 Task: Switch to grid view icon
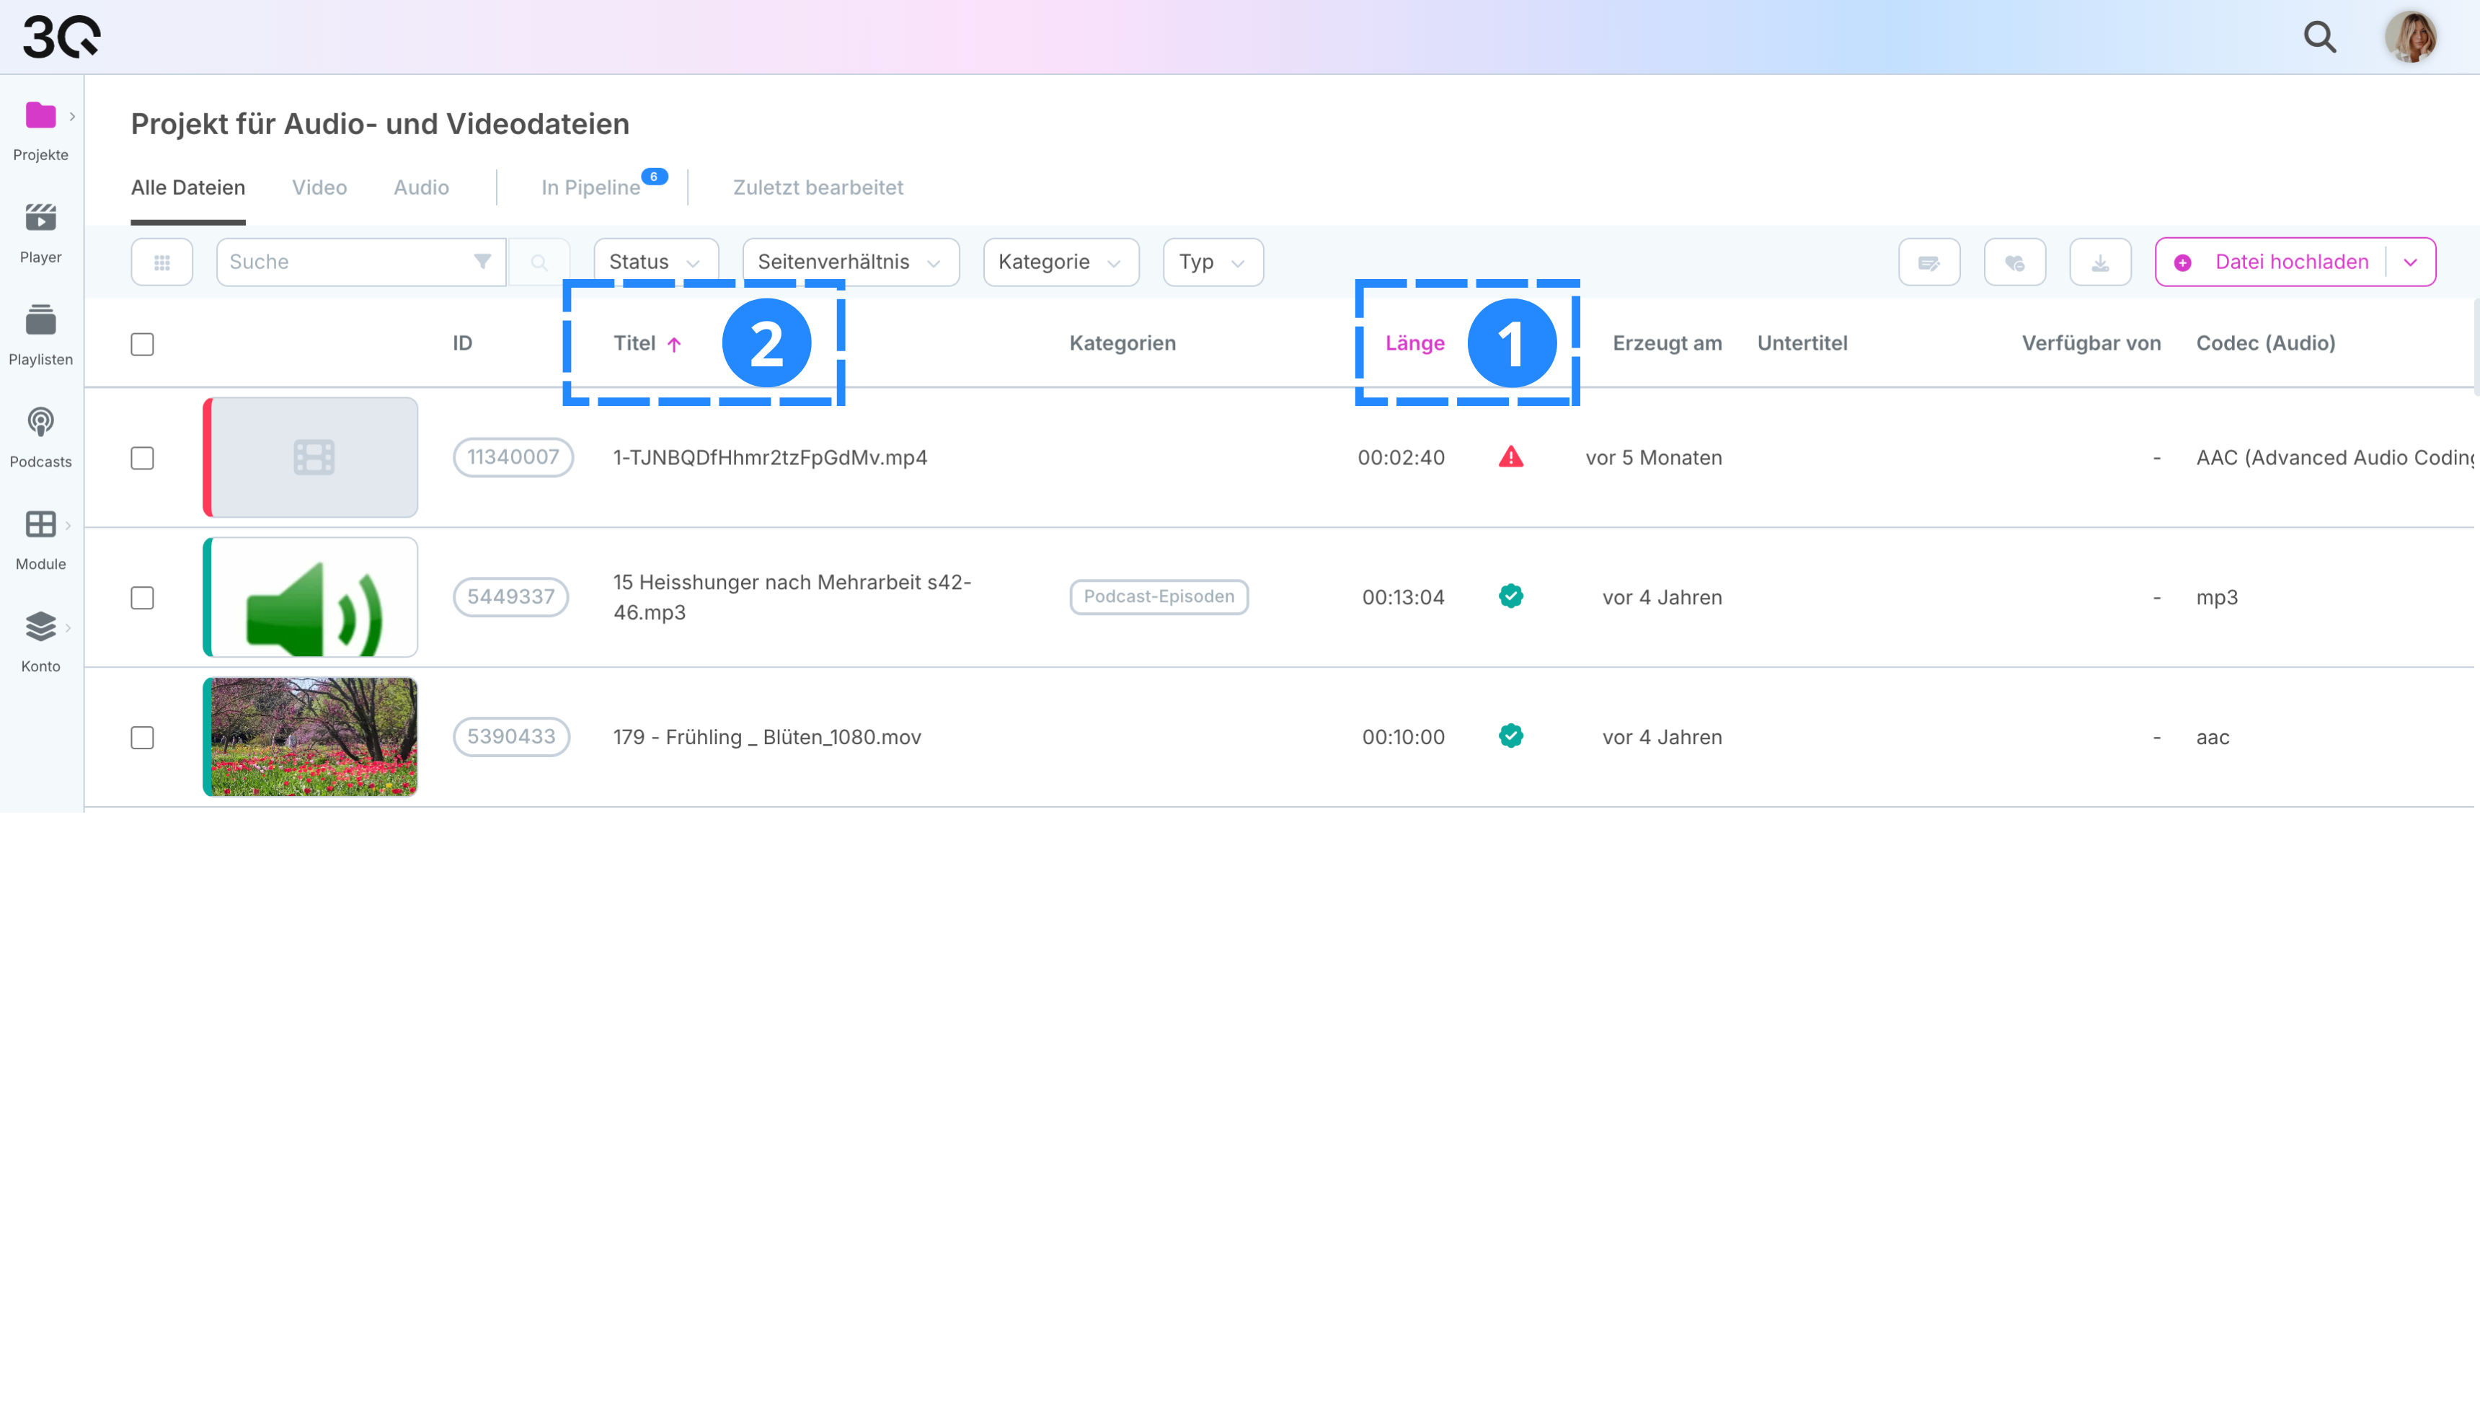tap(162, 262)
